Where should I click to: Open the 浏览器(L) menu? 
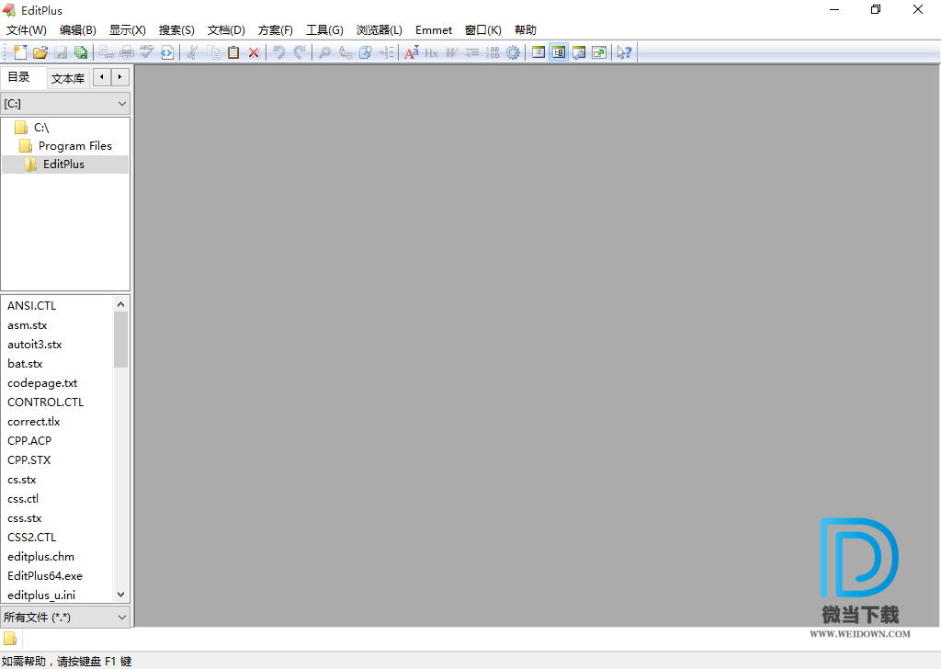point(380,30)
